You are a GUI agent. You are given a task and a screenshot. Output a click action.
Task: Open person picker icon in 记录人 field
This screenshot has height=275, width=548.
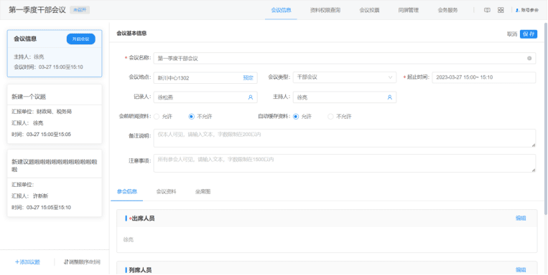point(250,97)
